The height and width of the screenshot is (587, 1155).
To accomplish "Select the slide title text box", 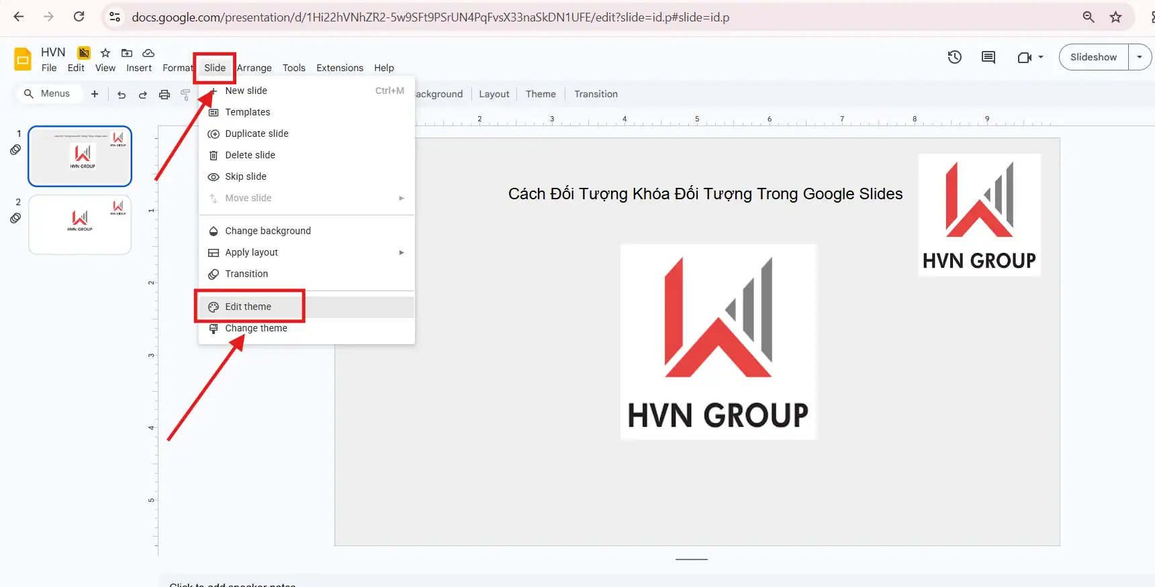I will 705,194.
